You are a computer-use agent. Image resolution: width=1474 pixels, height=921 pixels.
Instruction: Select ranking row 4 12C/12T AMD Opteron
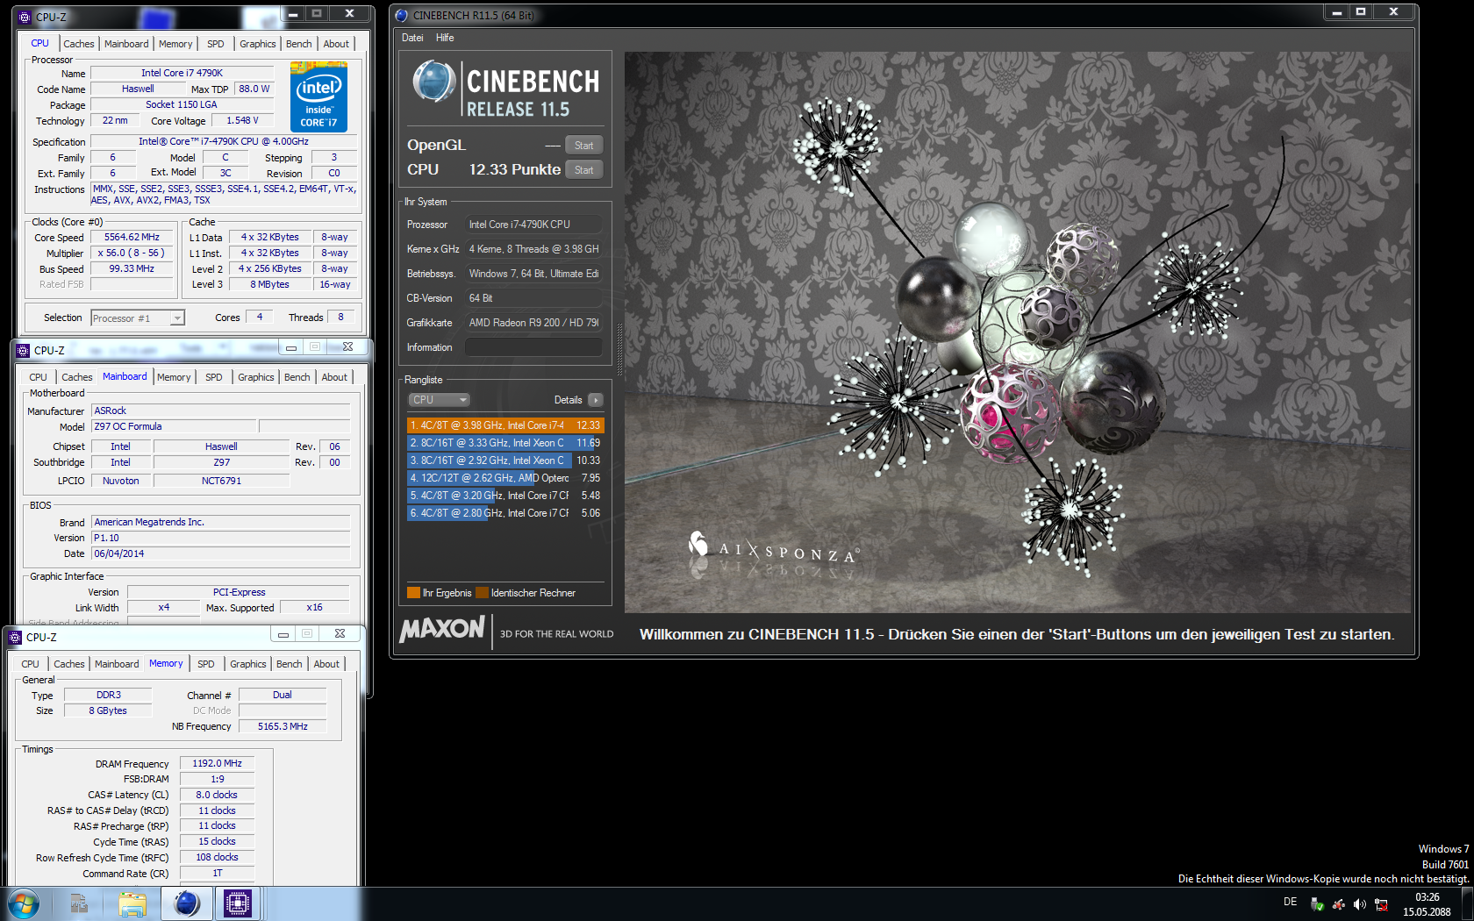[x=505, y=478]
